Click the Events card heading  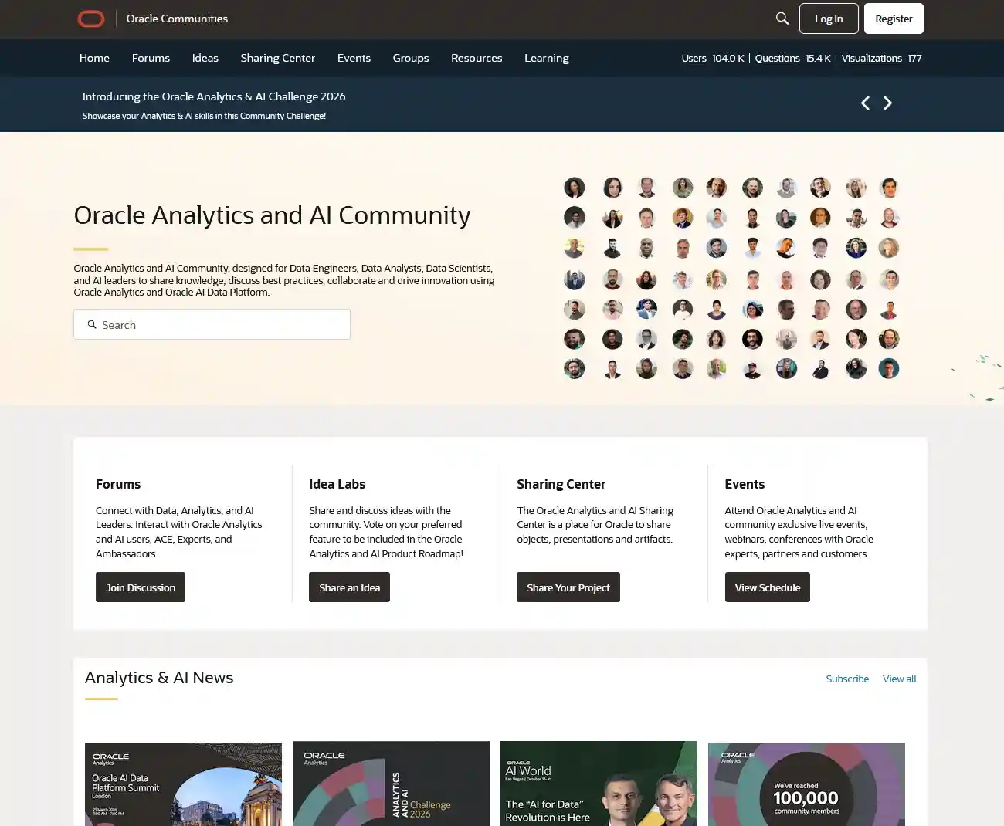click(745, 484)
